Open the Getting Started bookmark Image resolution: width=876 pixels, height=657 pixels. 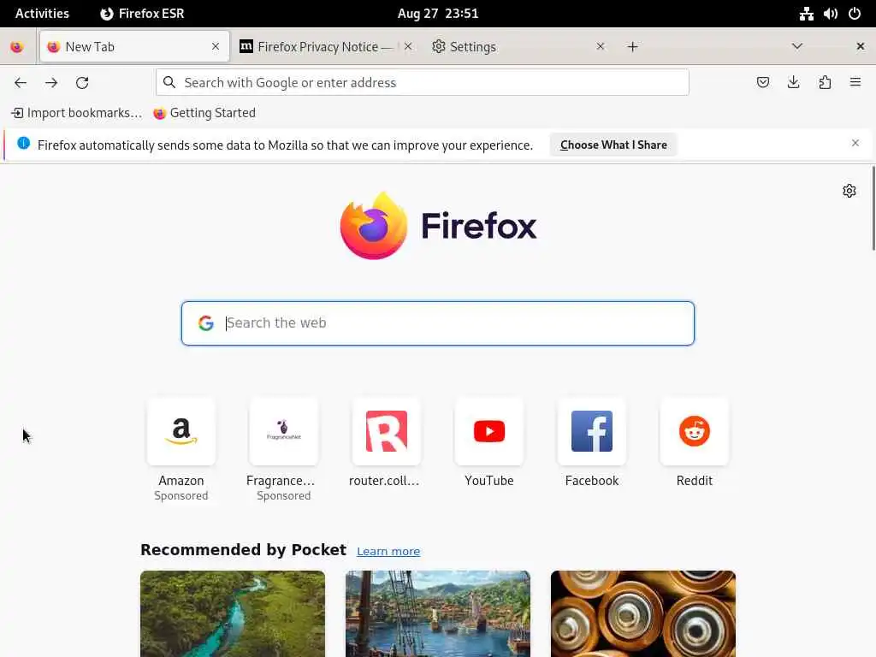point(204,113)
